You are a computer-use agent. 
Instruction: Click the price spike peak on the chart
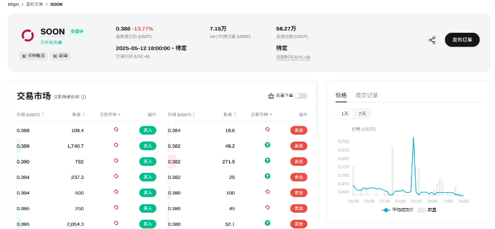pyautogui.click(x=413, y=138)
